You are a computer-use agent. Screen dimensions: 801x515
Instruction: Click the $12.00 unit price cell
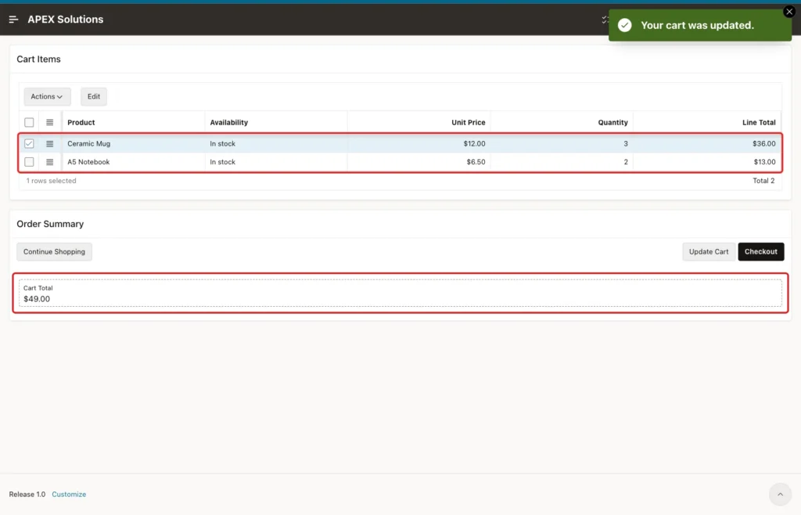point(419,144)
